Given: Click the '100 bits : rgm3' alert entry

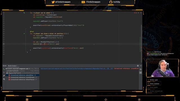Looking at the screenshot, I should 154,80.
